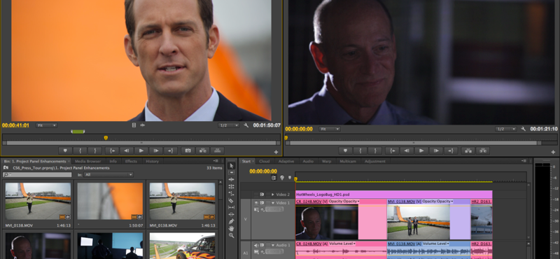Click Mark In button in Source monitor

(x=80, y=150)
